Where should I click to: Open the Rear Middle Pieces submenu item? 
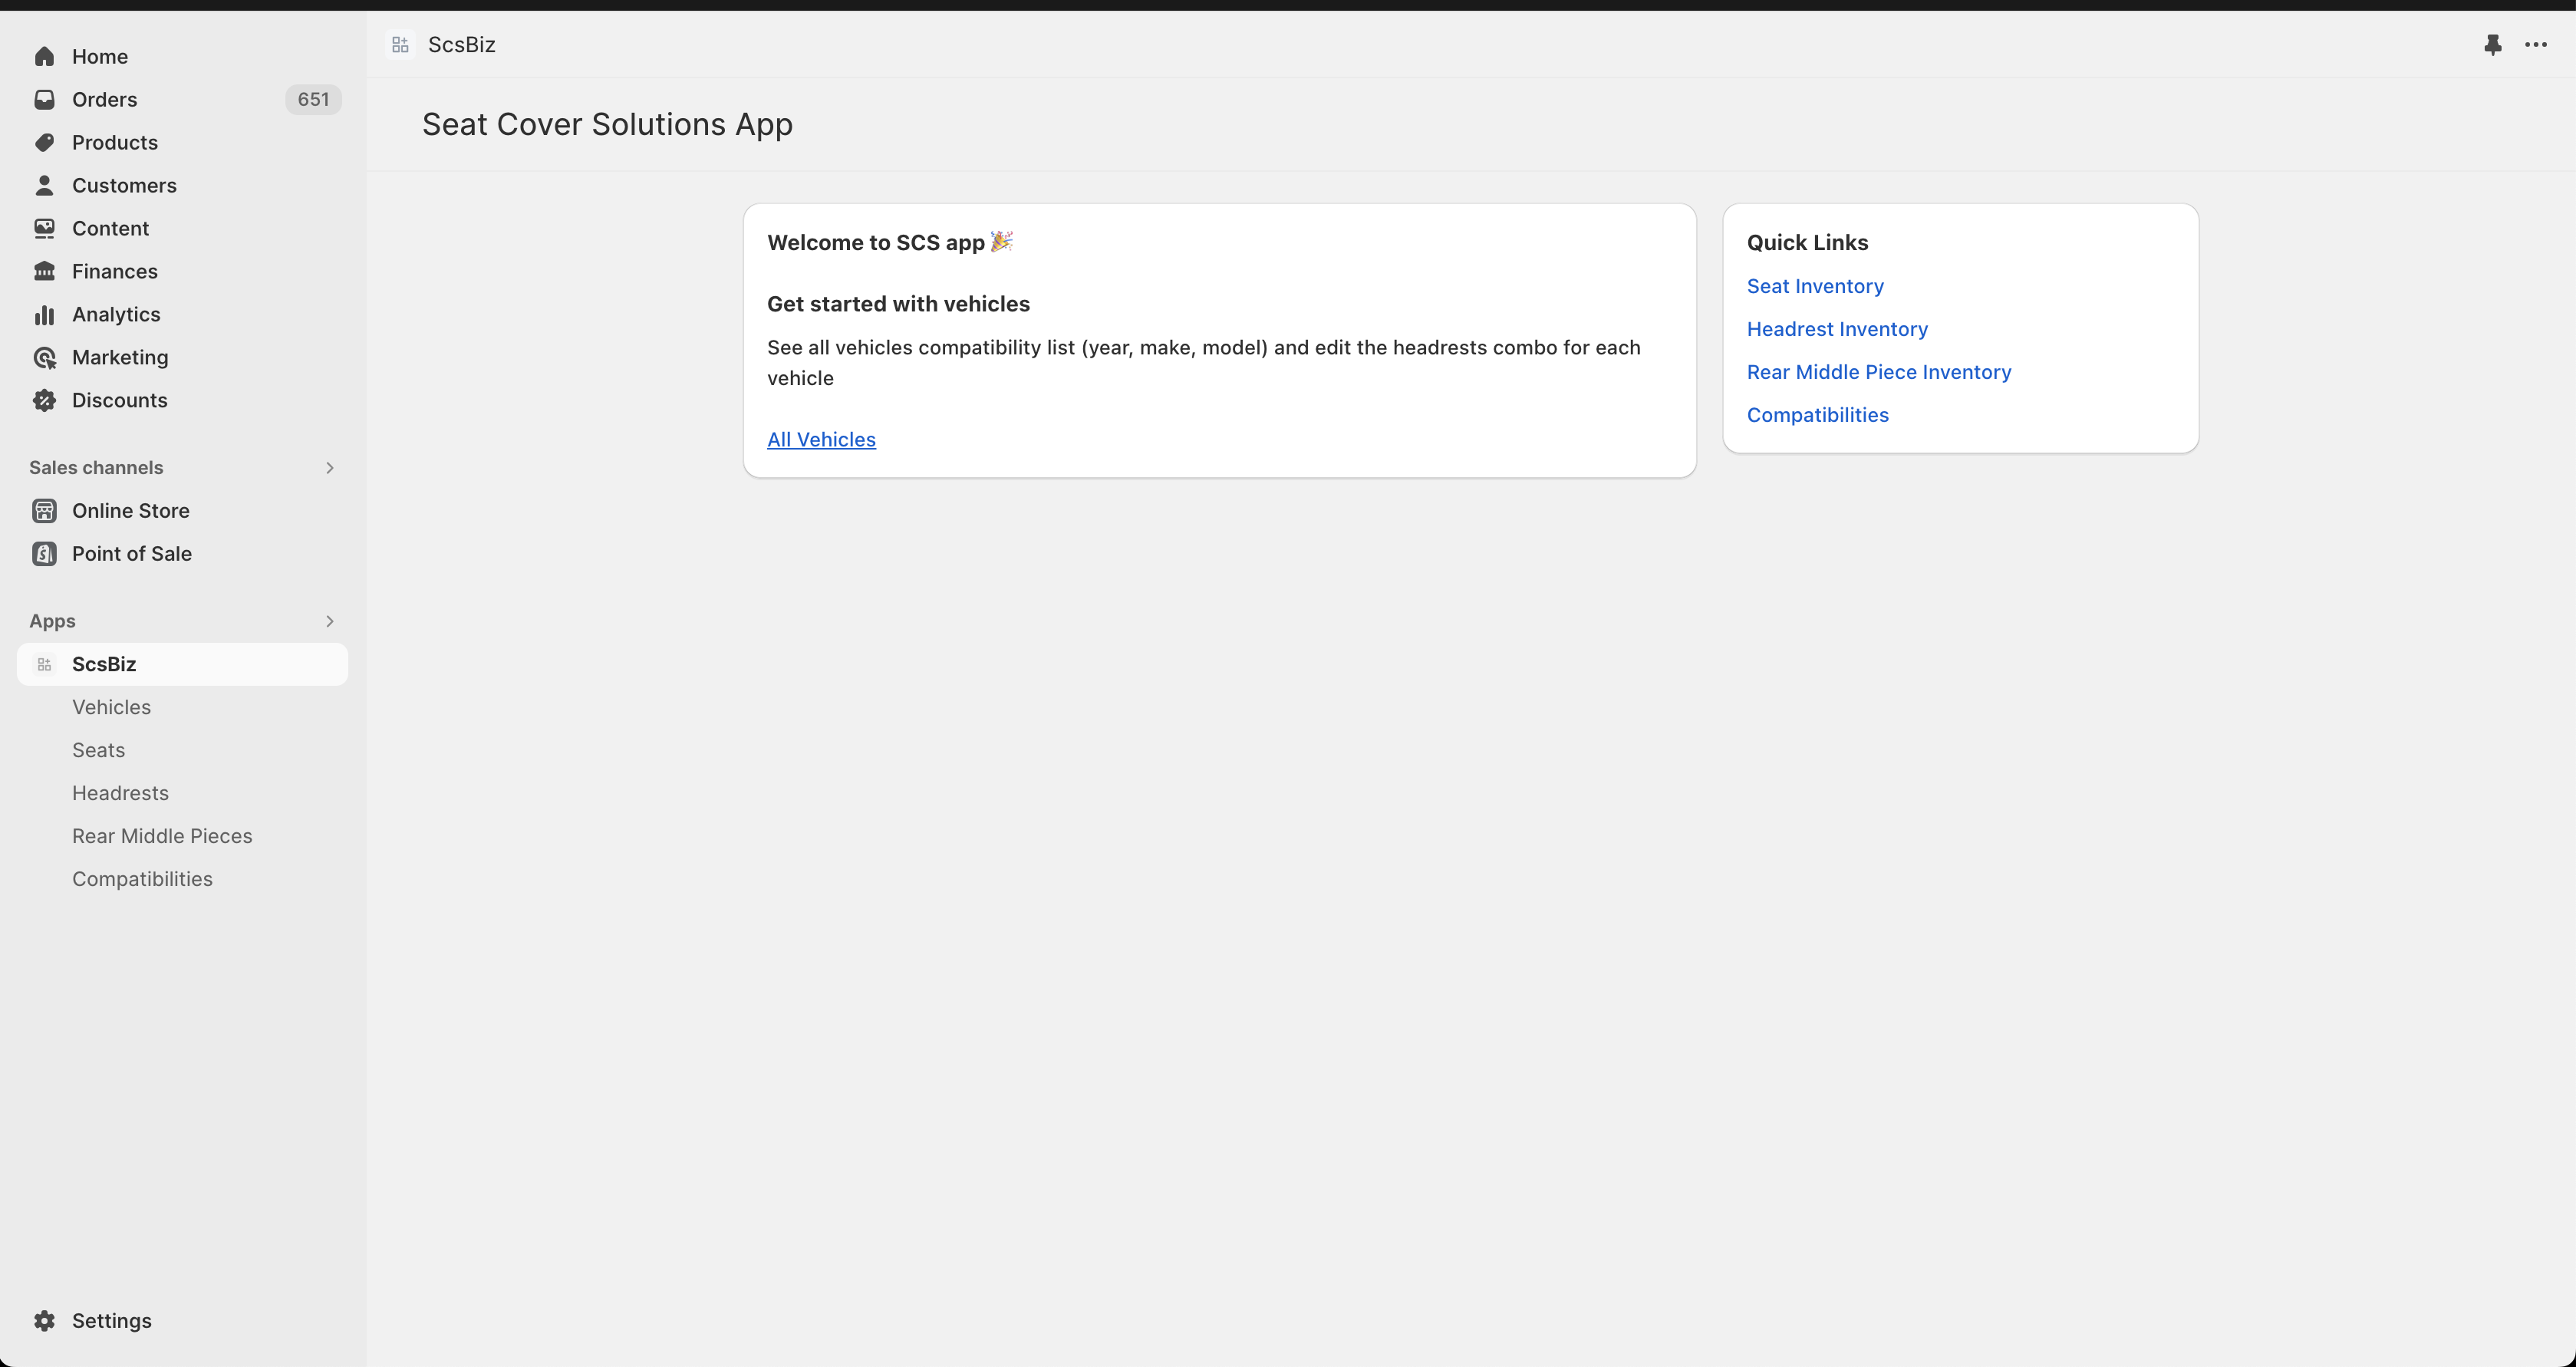pyautogui.click(x=162, y=836)
